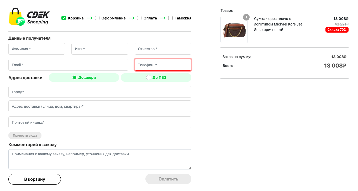358x191 pixels.
Task: Click the Скидка 70% discount badge
Action: pos(337,30)
